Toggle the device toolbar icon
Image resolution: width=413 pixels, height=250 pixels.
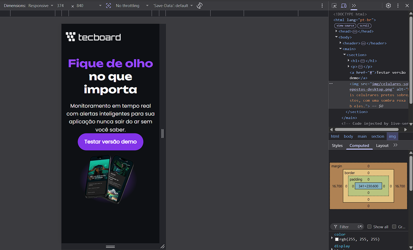click(x=344, y=5)
